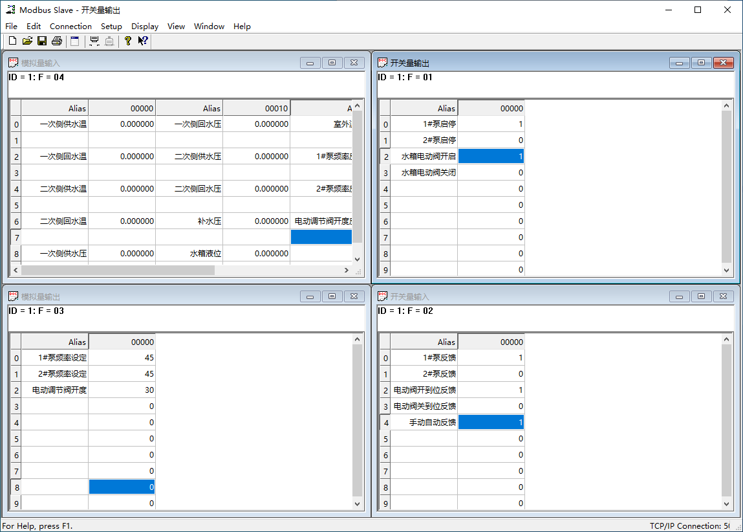Click the New document toolbar icon
Viewport: 743px width, 532px height.
pyautogui.click(x=13, y=41)
